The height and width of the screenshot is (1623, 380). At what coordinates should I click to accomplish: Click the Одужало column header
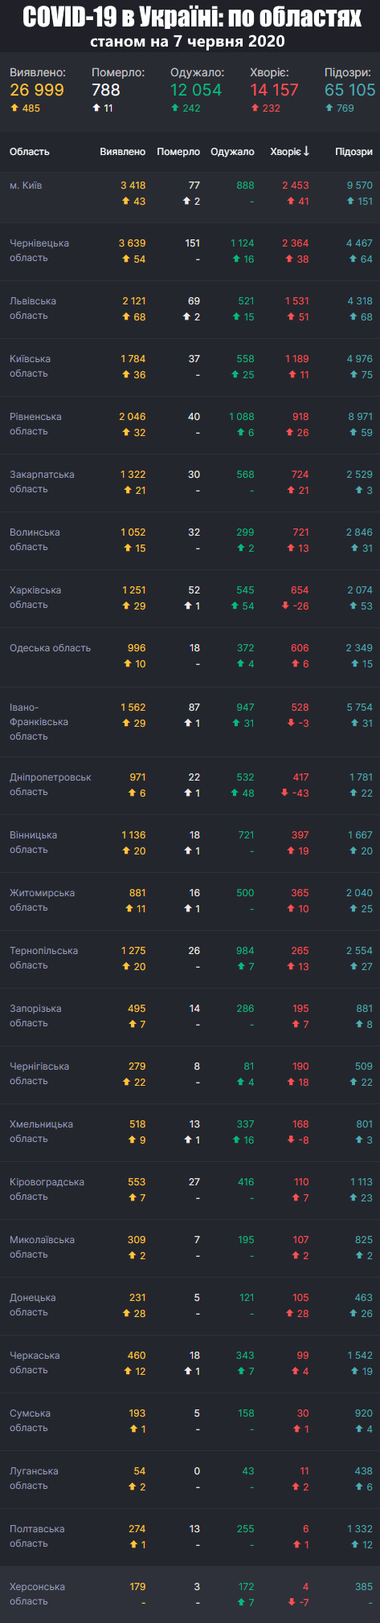pyautogui.click(x=232, y=151)
